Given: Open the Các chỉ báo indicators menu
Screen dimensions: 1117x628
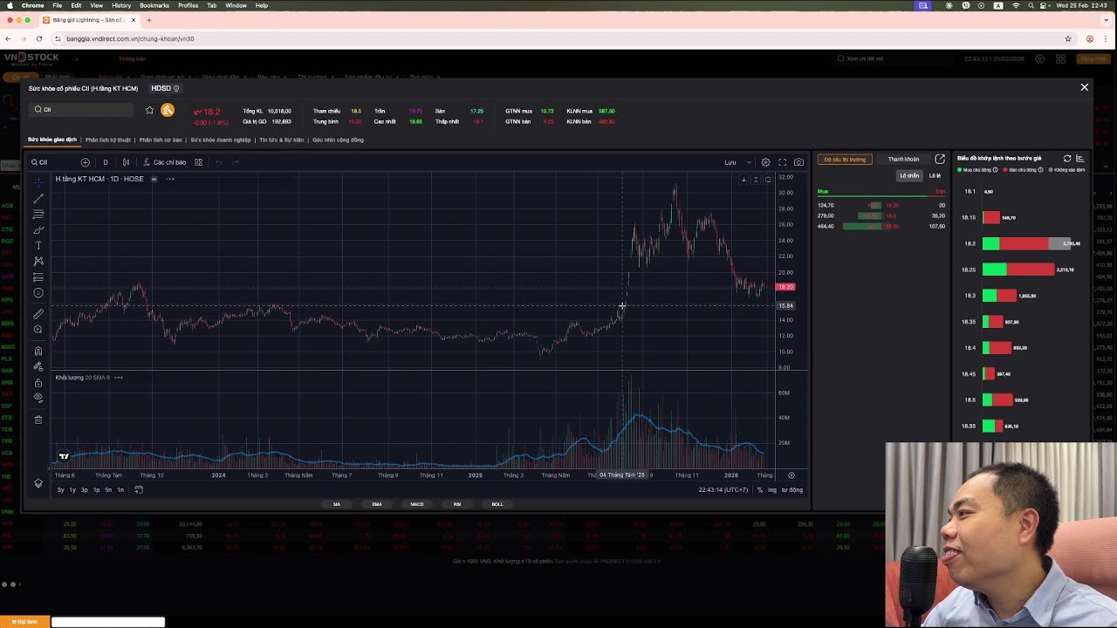Looking at the screenshot, I should click(x=165, y=162).
